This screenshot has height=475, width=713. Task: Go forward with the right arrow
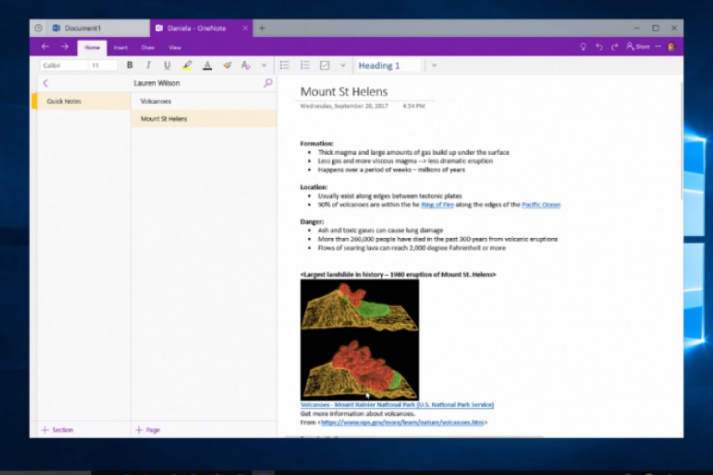[x=65, y=46]
